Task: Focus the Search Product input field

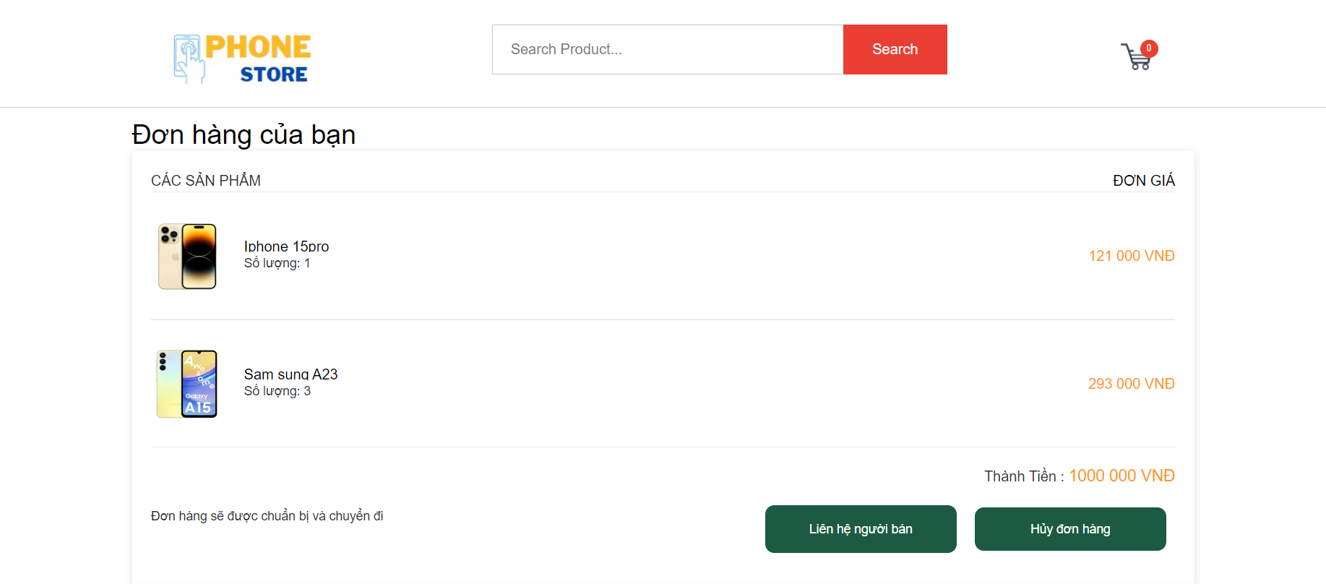Action: (x=668, y=49)
